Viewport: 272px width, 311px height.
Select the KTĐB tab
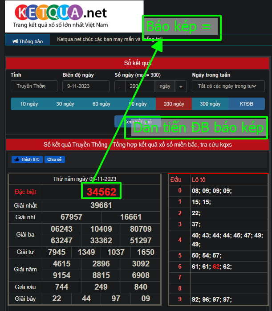[246, 104]
